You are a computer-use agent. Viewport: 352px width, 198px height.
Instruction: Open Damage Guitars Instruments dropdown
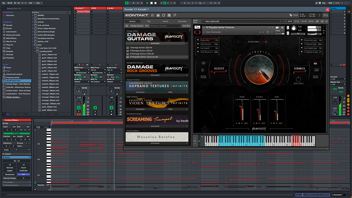point(157,43)
